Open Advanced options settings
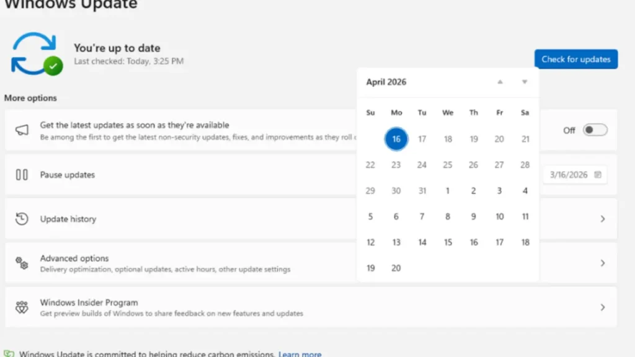This screenshot has height=357, width=635. [602, 263]
